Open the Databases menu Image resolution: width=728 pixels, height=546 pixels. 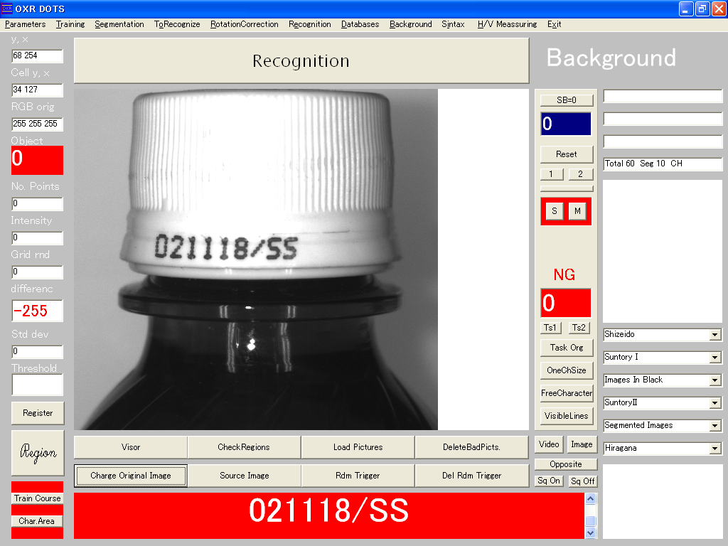360,24
